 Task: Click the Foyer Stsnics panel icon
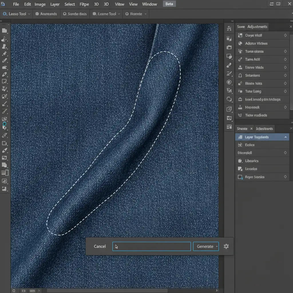[x=240, y=177]
